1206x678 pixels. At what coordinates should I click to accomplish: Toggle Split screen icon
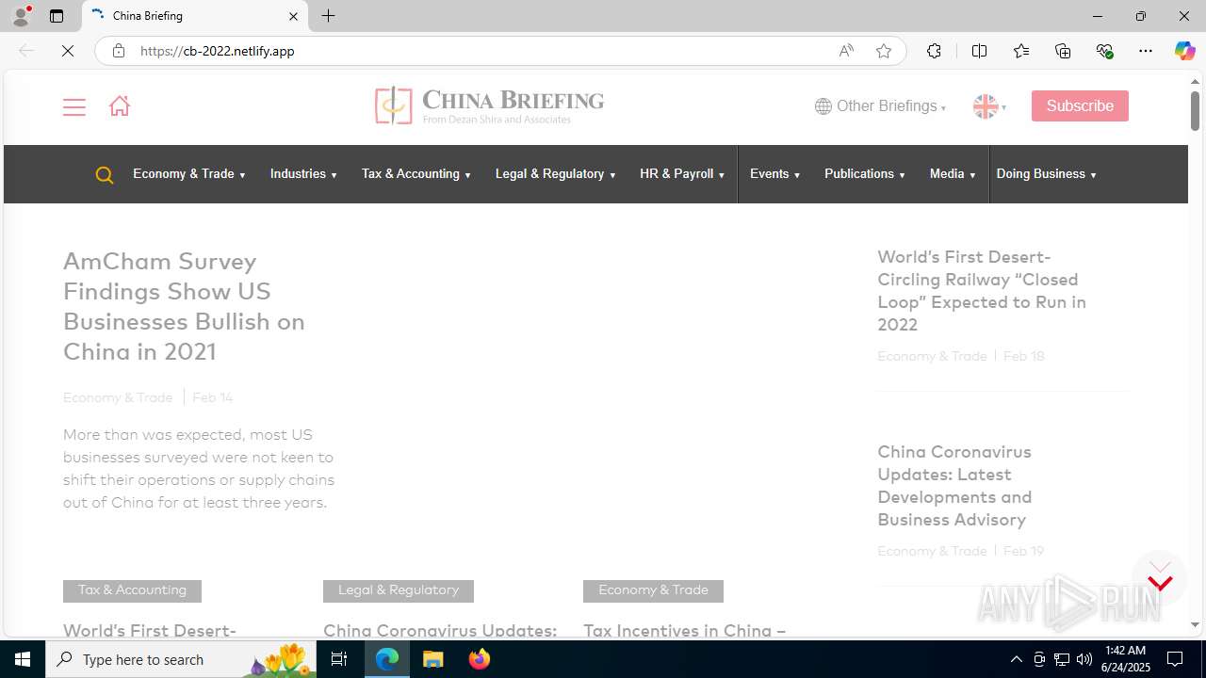979,51
